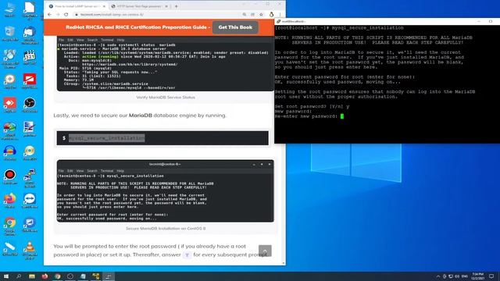Click the RedHat RHCSA and RHCE banner text

click(x=137, y=27)
